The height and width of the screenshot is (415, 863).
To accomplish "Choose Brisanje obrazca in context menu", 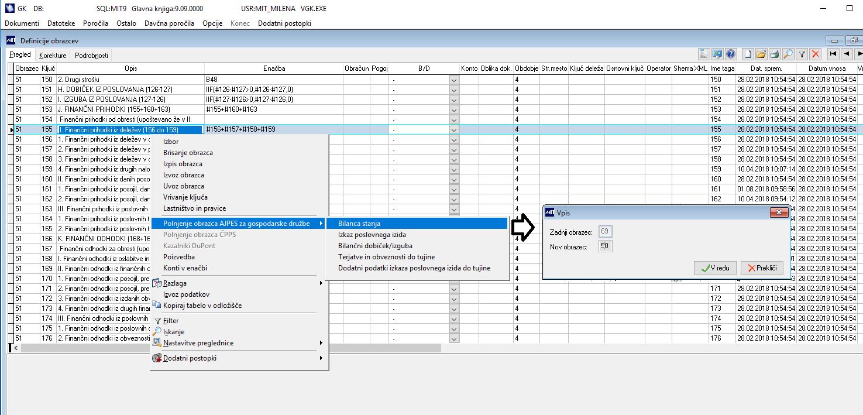I will coord(239,153).
